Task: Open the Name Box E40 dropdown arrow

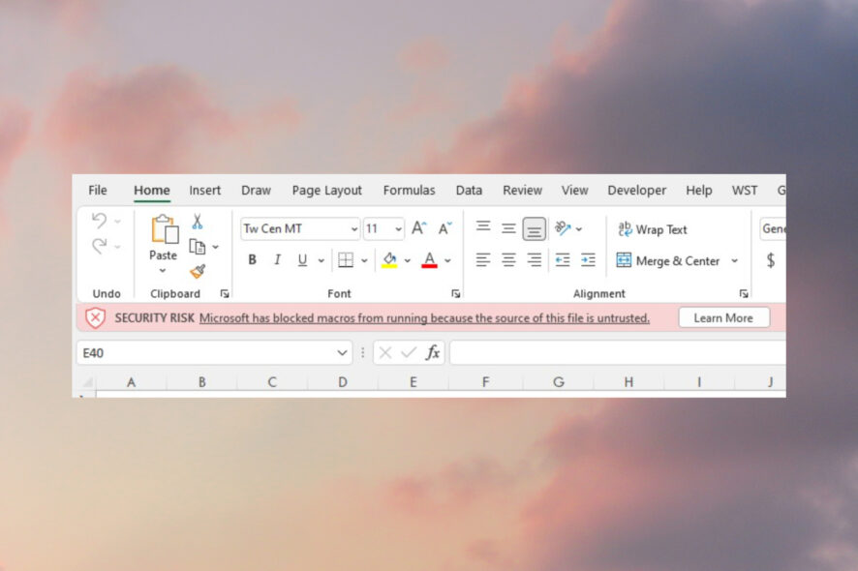Action: coord(343,353)
